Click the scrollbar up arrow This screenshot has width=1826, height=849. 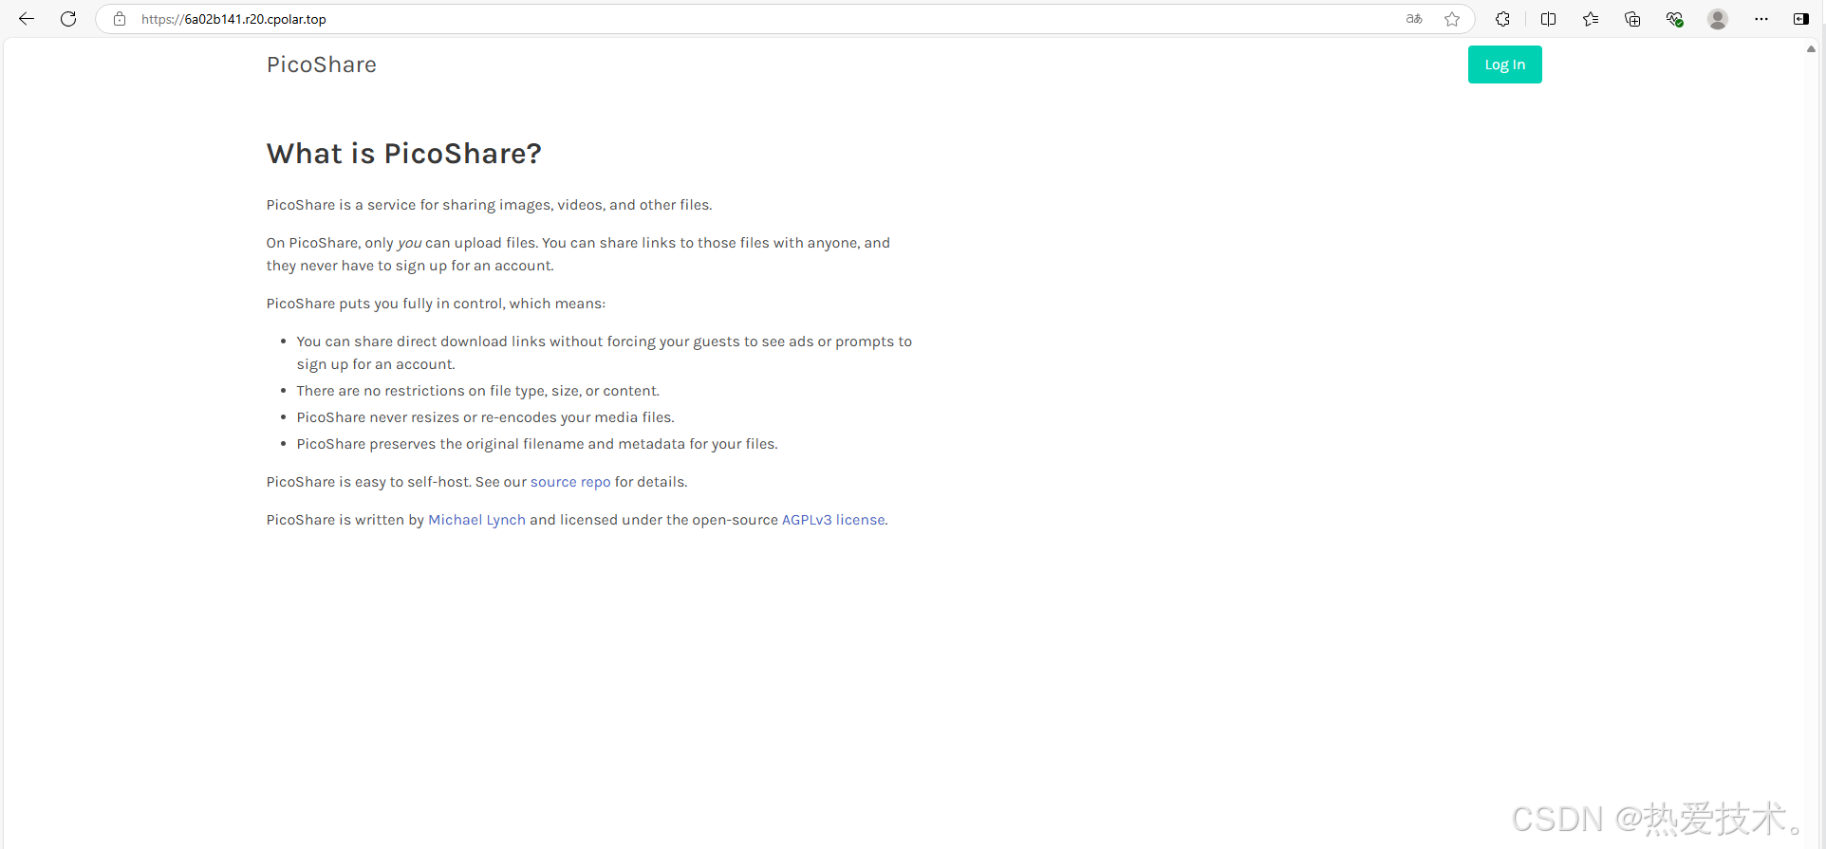tap(1811, 48)
